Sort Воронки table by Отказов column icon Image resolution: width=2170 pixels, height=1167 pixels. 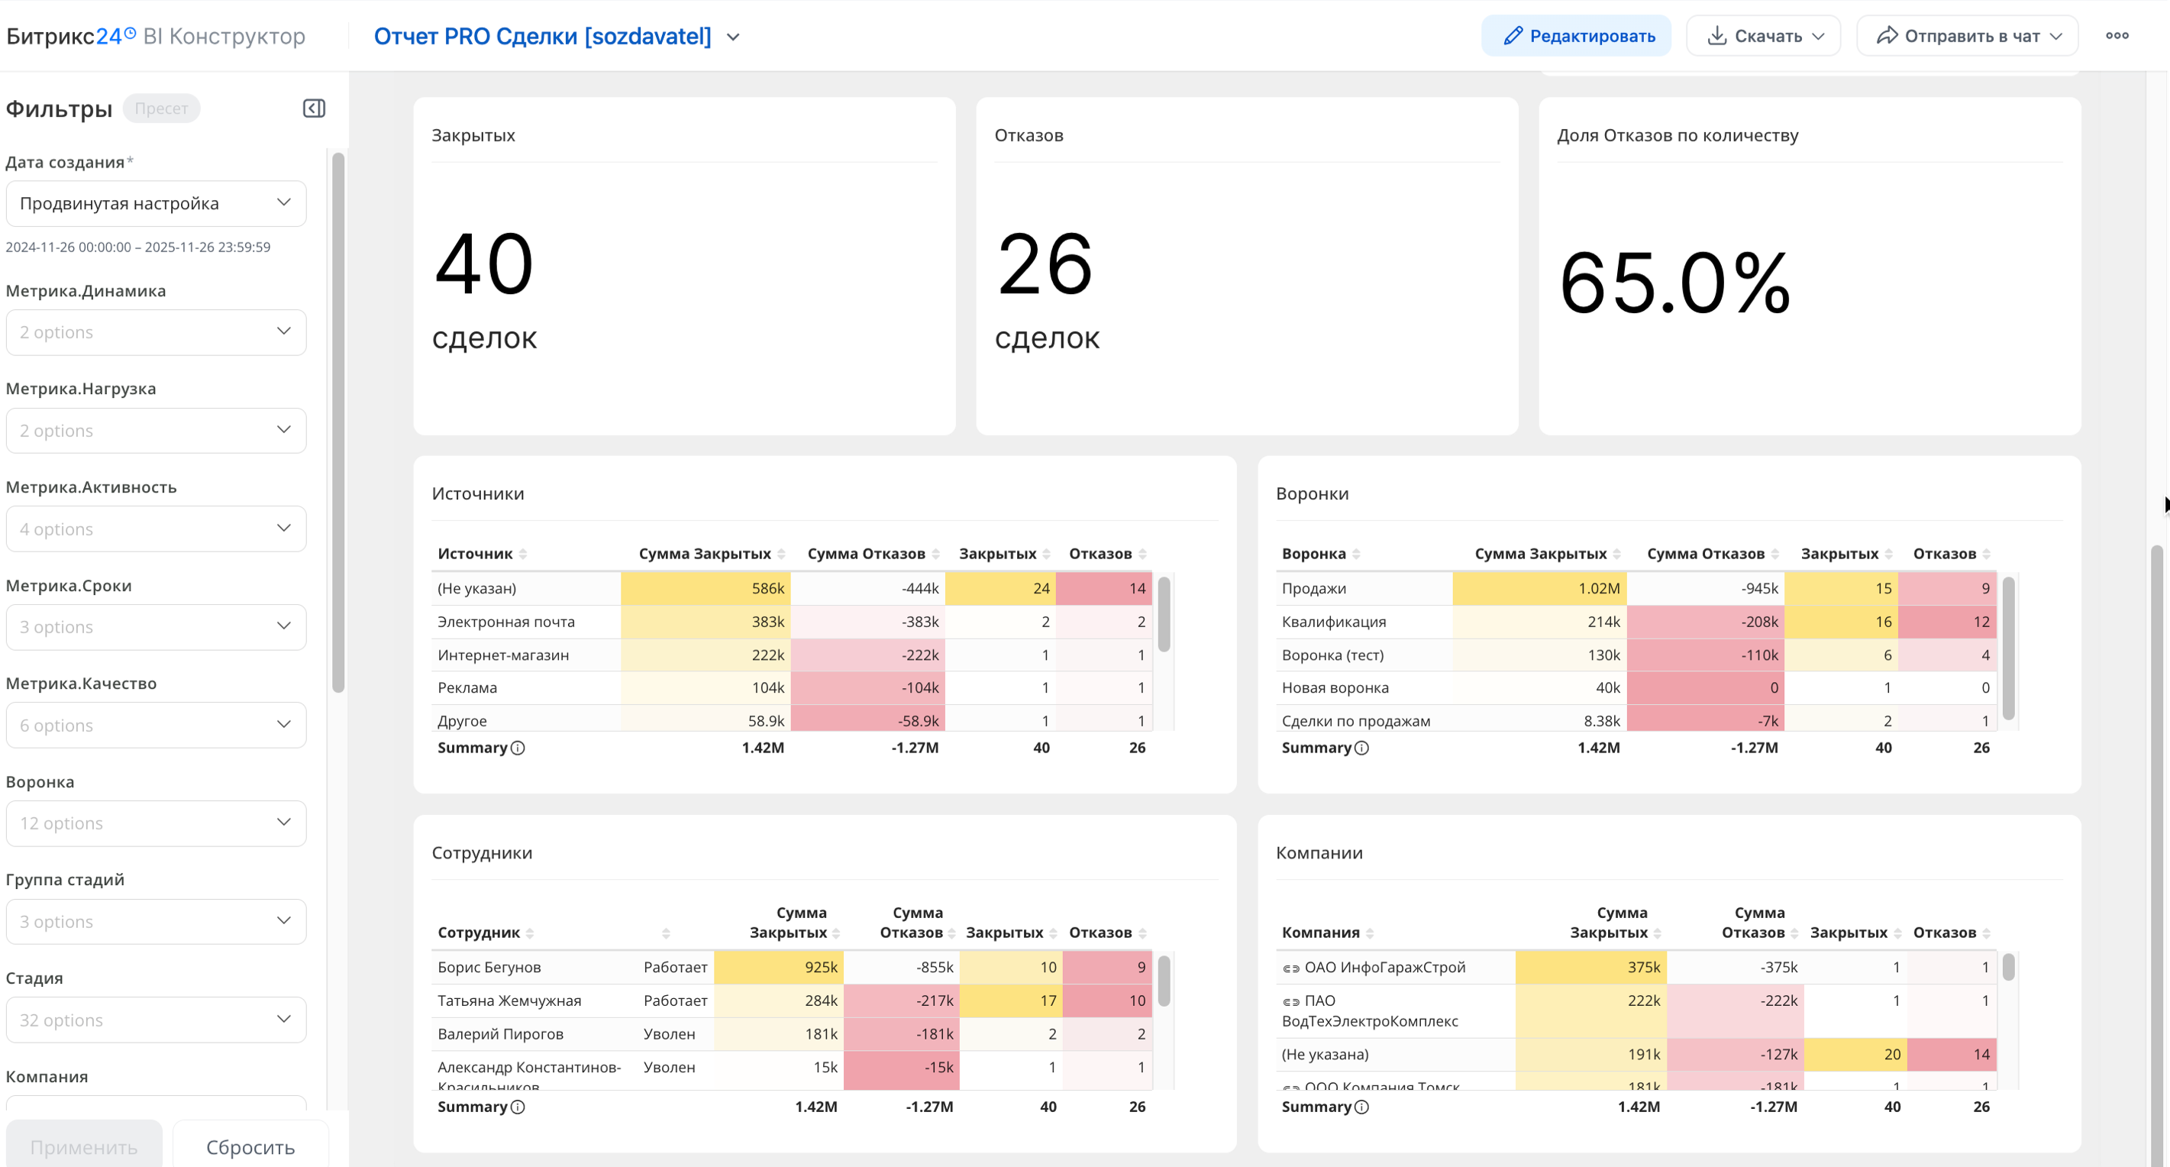pos(1985,554)
